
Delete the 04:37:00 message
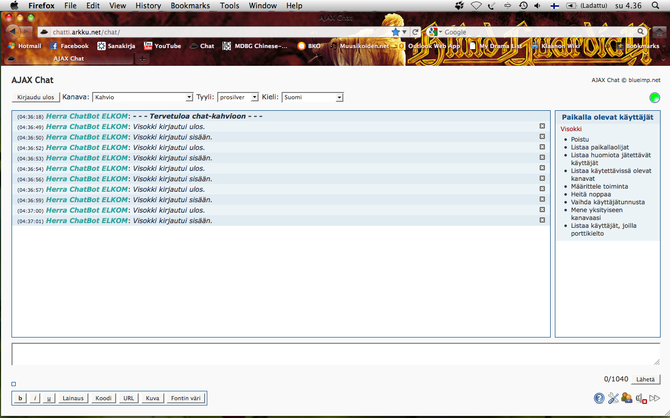click(542, 210)
